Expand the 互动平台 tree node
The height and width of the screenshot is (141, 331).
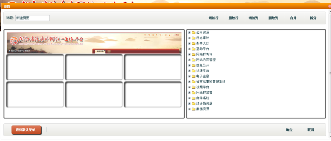click(189, 49)
